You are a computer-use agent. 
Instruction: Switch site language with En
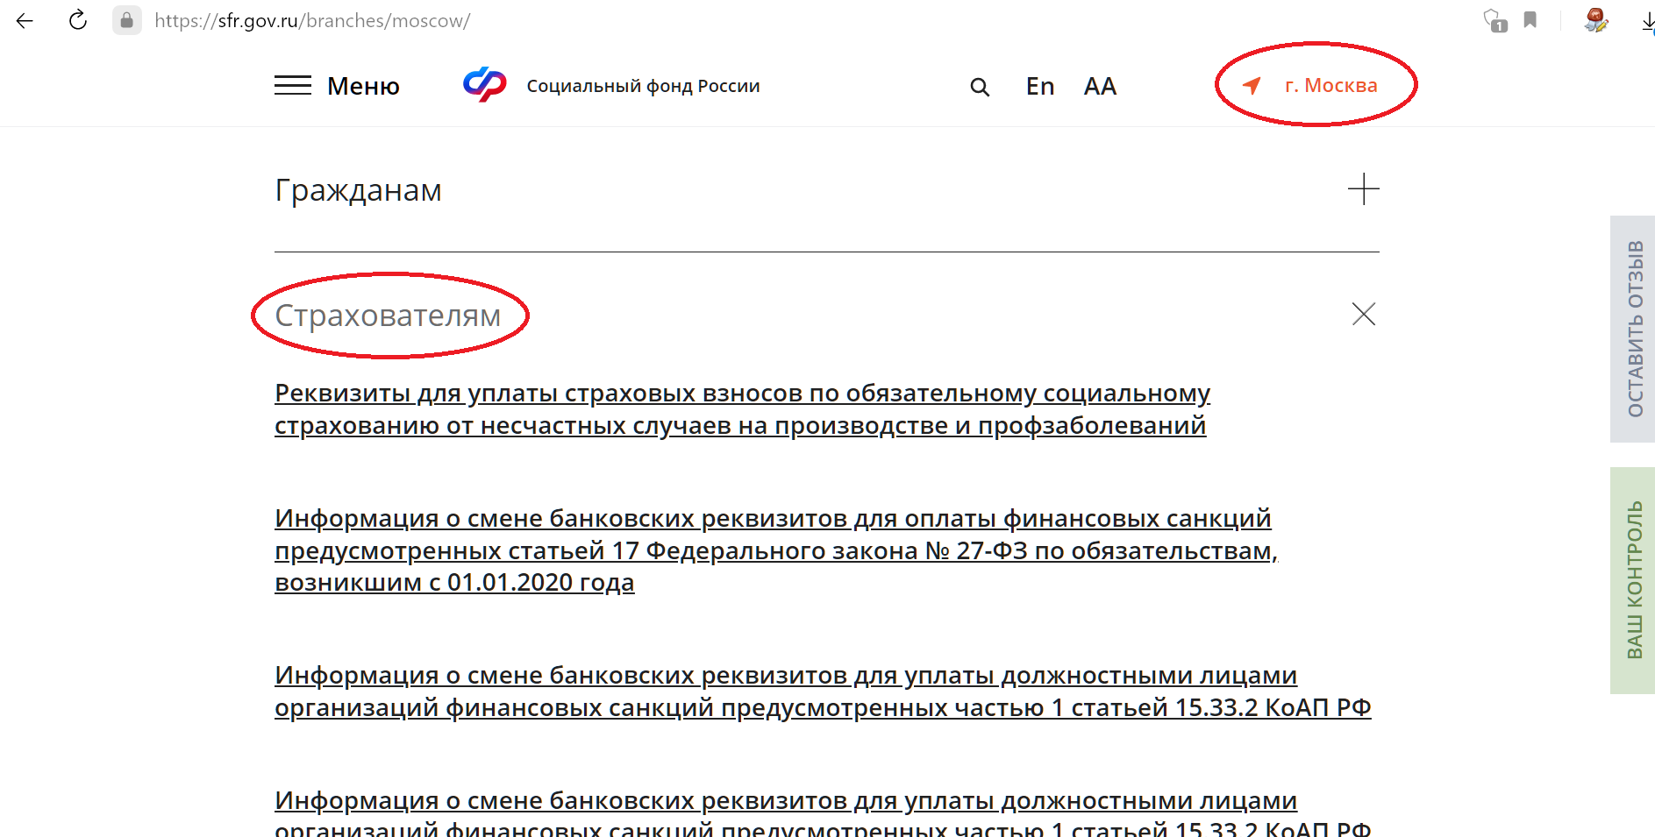[1040, 86]
